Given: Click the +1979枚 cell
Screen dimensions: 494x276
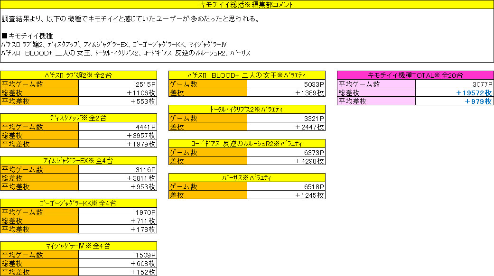Looking at the screenshot, I should coord(118,144).
